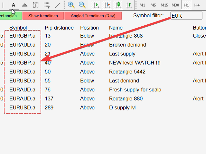This screenshot has width=206, height=154.
Task: Click NEW level WATCH !!! name
Action: (x=135, y=63)
